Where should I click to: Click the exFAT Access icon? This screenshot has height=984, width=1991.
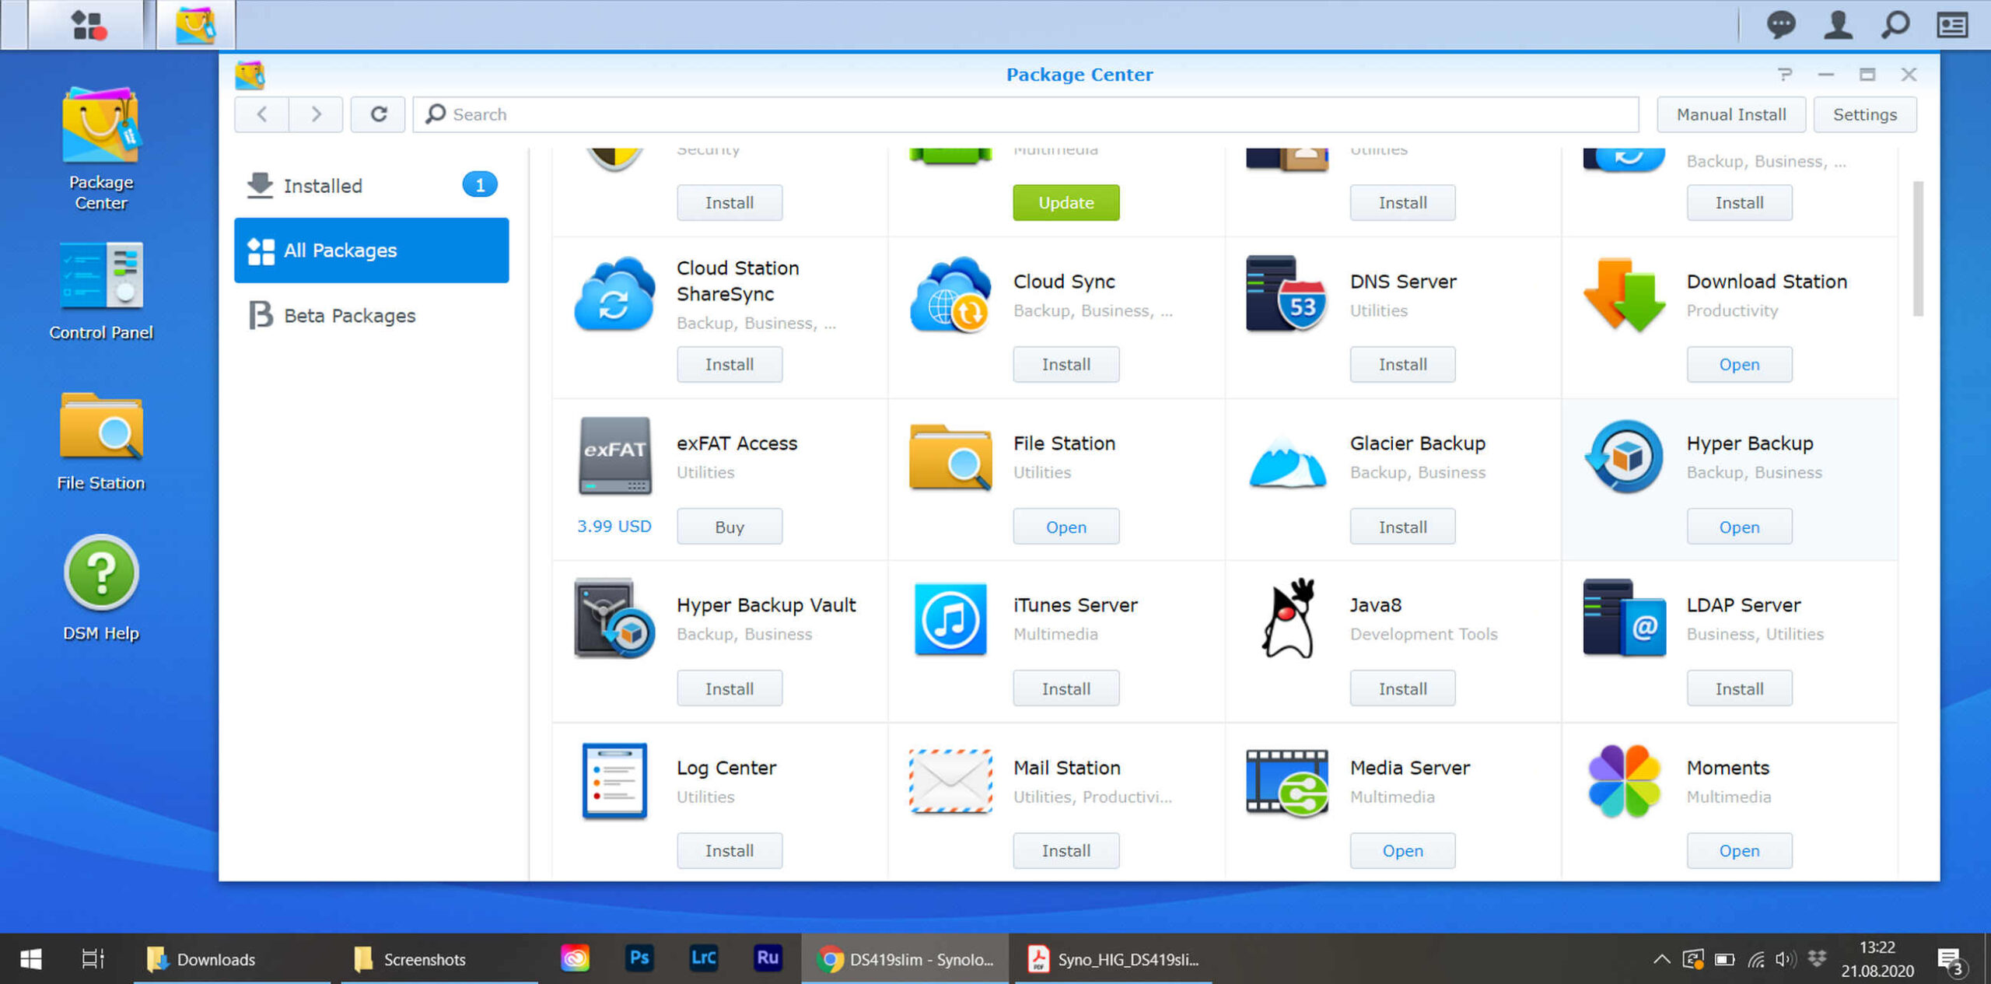click(614, 456)
